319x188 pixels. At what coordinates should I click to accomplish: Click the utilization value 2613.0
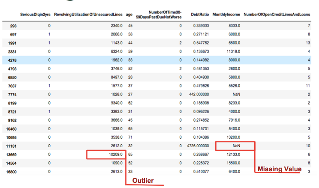click(x=117, y=171)
